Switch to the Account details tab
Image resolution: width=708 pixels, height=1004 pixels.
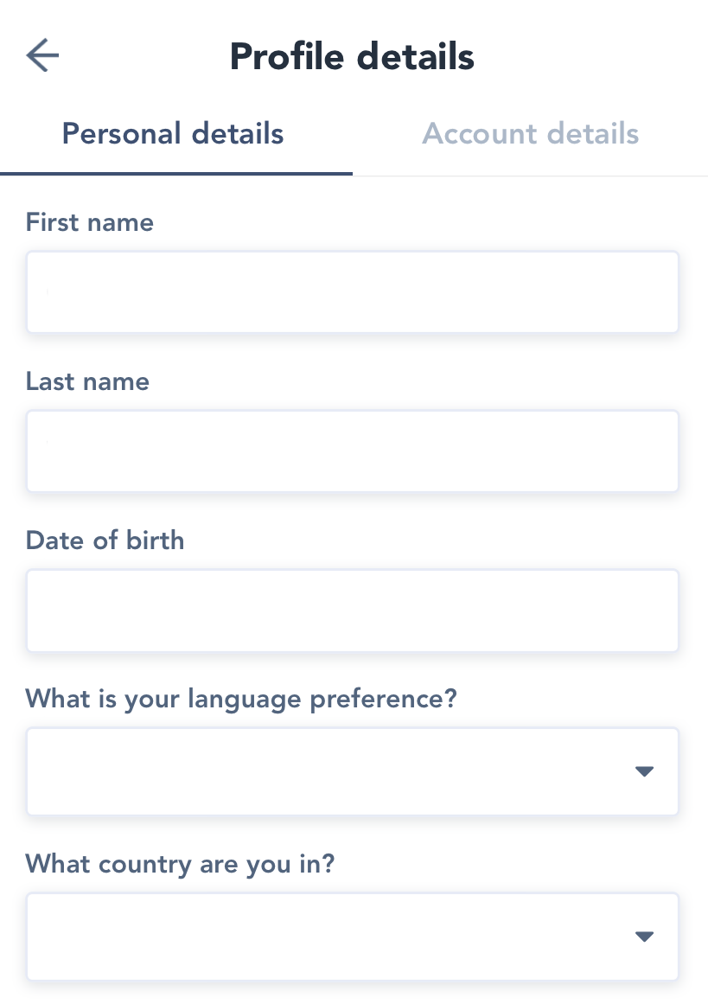coord(530,134)
